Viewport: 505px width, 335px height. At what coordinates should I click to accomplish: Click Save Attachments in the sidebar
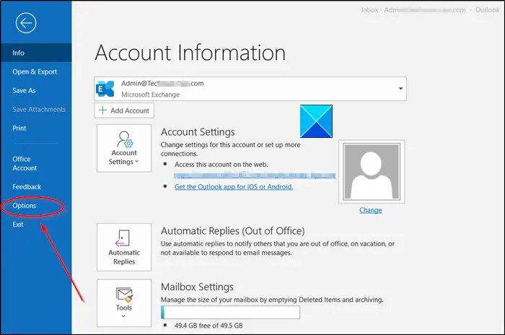(x=39, y=109)
